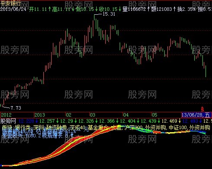
Task: Click sector tag 基金重仓
Action: pyautogui.click(x=98, y=128)
